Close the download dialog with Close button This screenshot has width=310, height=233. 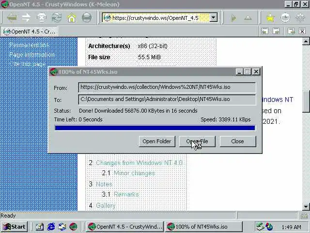[238, 141]
